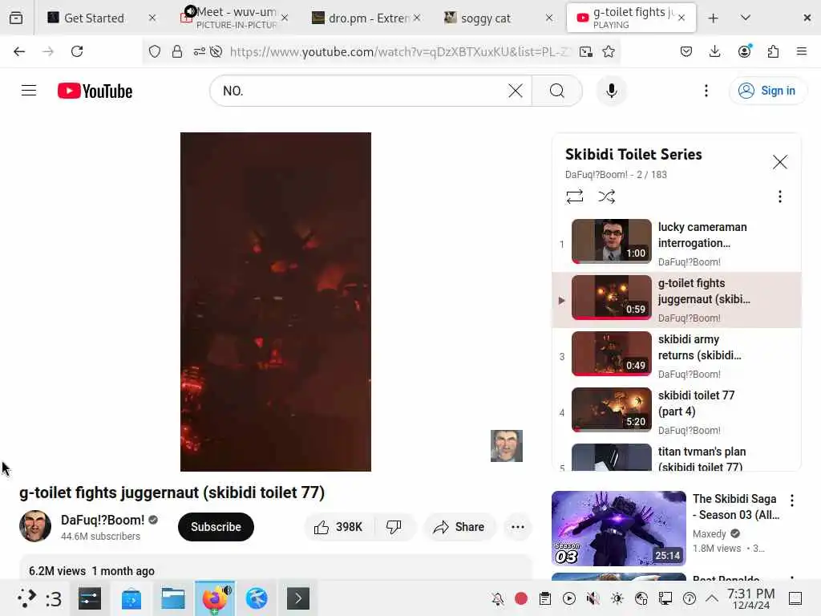Open the playlist options three-dot menu

(x=779, y=197)
